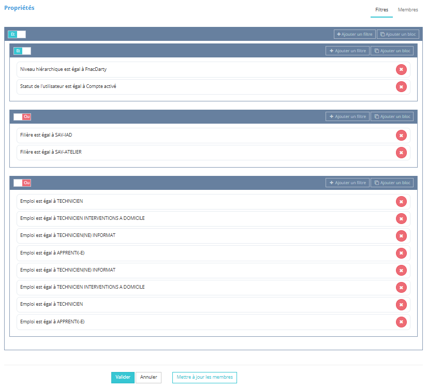Toggle the outermost Et/Ou switch
The width and height of the screenshot is (427, 388).
click(17, 34)
